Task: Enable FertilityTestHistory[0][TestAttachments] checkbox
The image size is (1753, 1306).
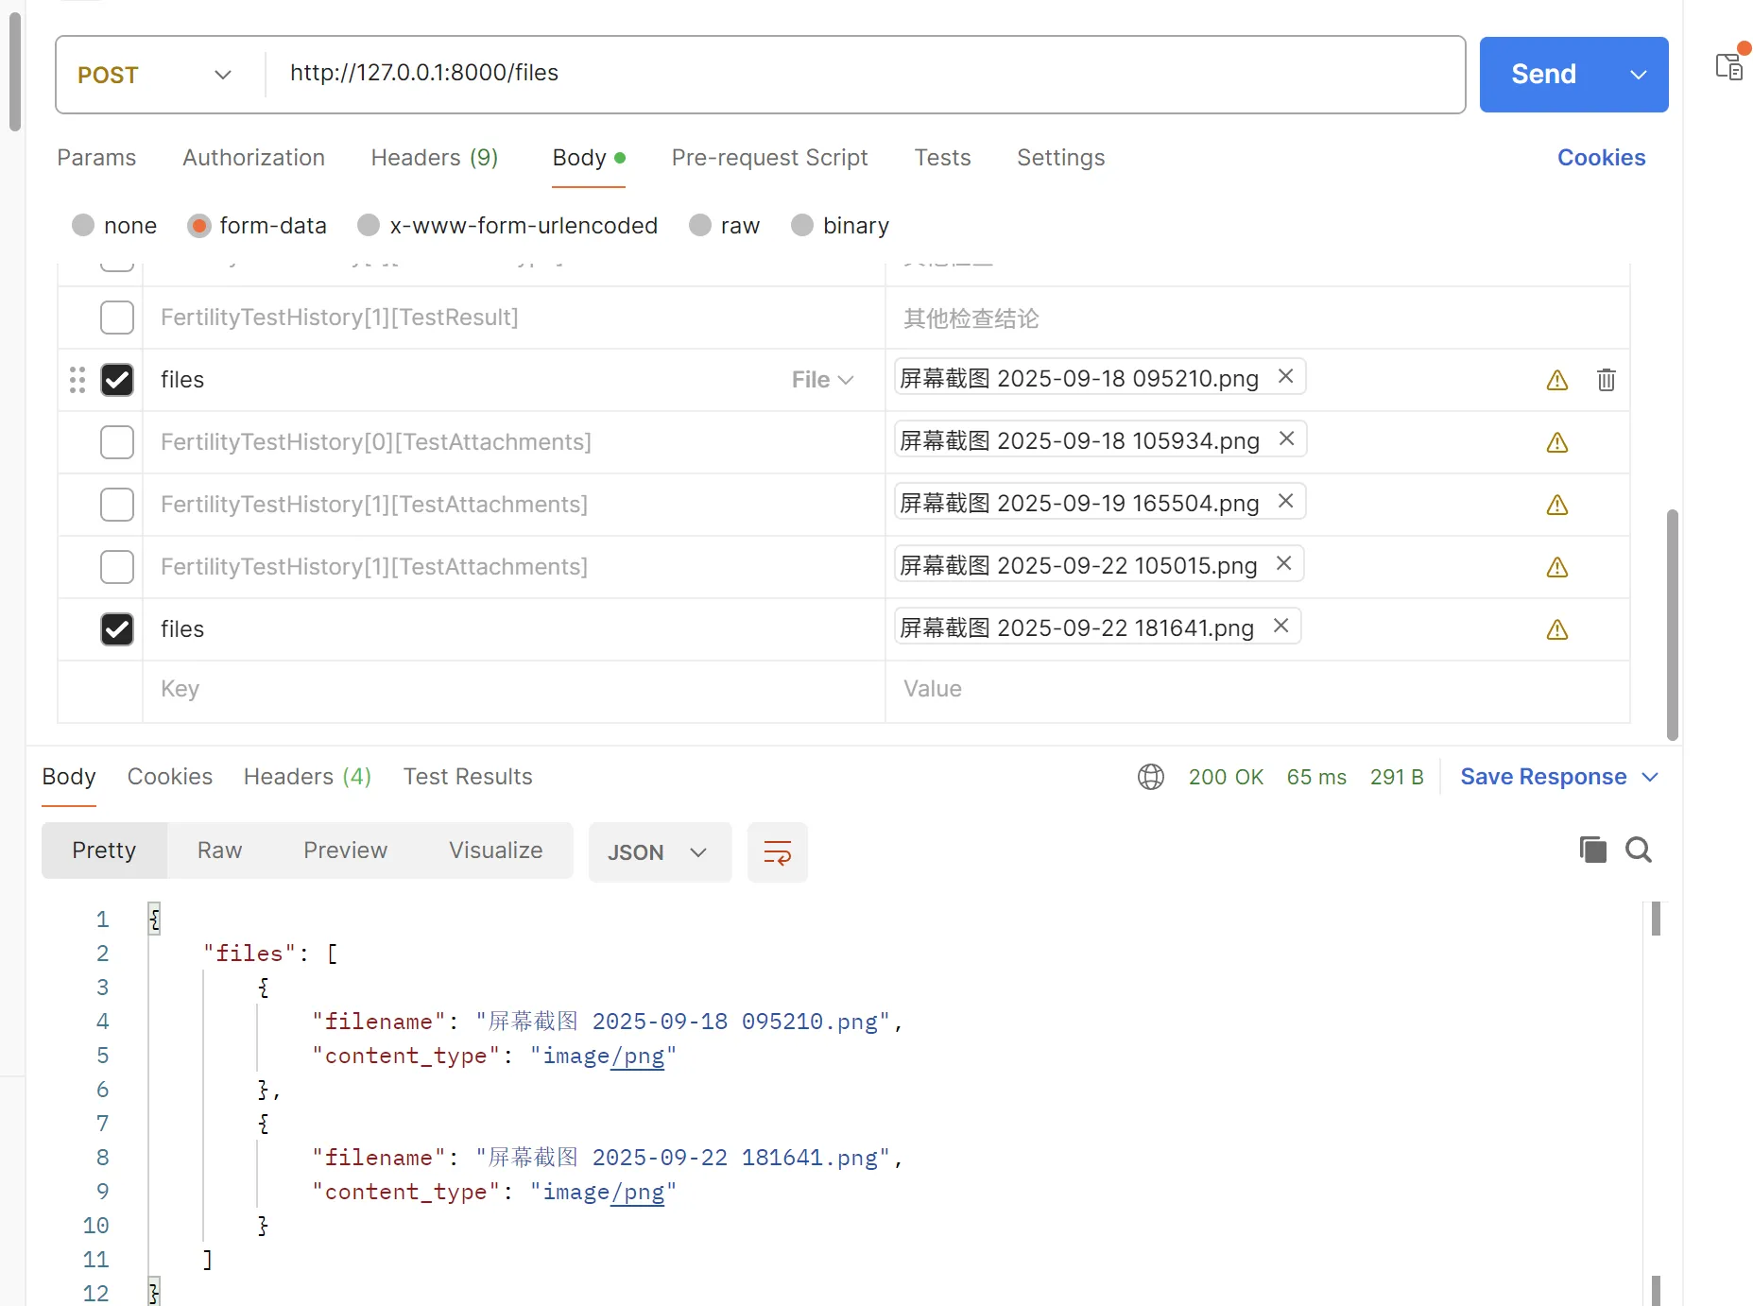Action: point(117,442)
